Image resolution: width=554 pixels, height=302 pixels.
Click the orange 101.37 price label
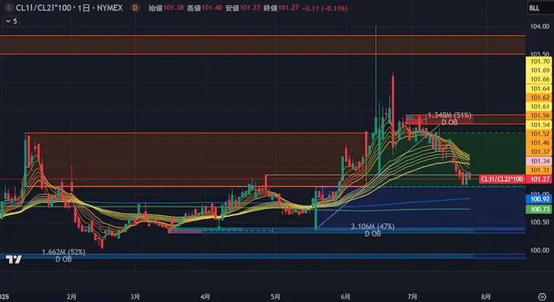tap(539, 152)
